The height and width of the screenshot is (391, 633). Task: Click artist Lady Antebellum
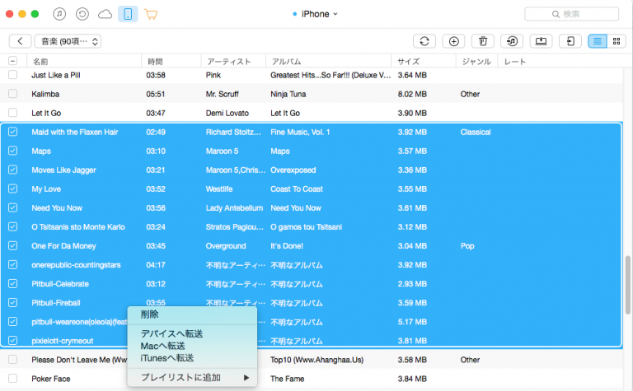(x=234, y=208)
